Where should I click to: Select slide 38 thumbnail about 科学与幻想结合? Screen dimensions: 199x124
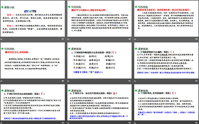100,19
